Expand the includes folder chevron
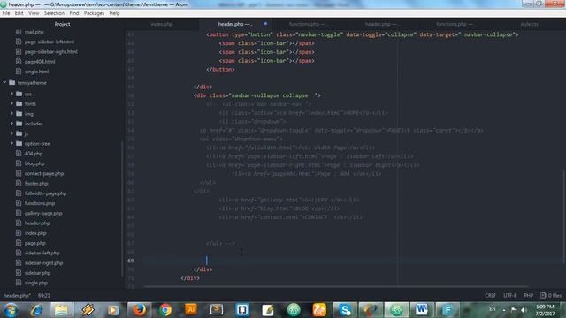The image size is (566, 318). pos(11,124)
